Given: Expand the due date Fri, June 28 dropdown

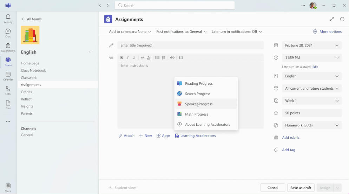Looking at the screenshot, I should click(x=312, y=45).
